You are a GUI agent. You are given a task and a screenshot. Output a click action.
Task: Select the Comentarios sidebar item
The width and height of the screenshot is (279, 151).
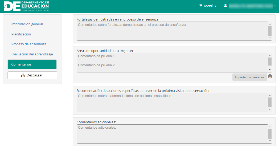pyautogui.click(x=32, y=64)
